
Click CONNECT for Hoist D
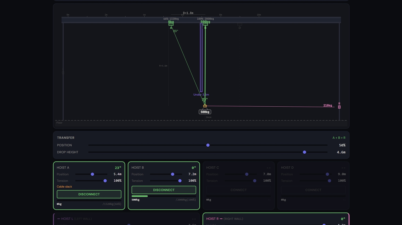pos(313,190)
